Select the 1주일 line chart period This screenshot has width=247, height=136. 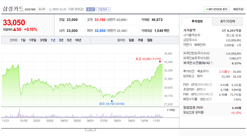click(33, 40)
